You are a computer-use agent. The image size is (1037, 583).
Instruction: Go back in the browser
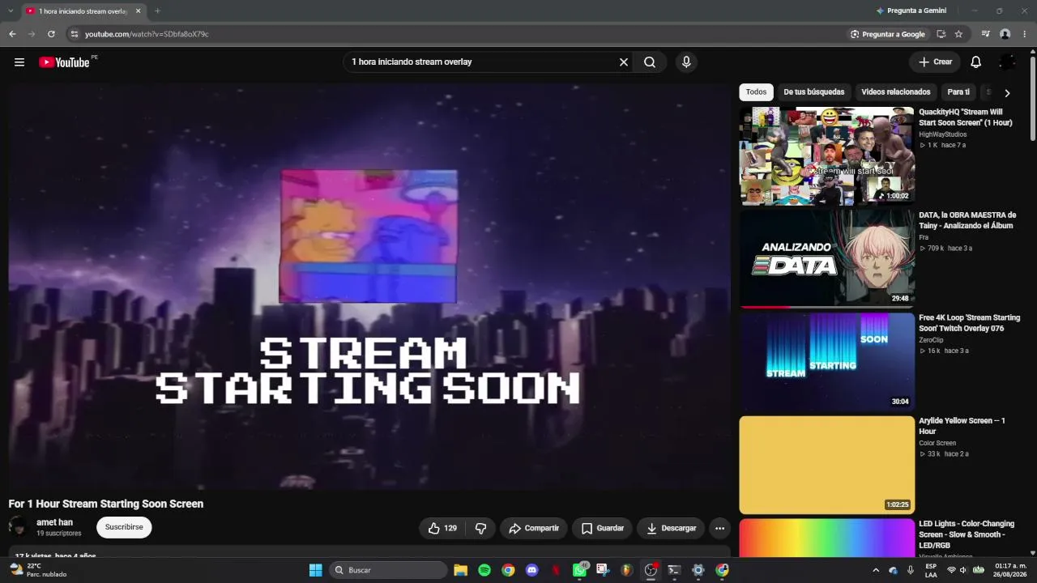click(12, 34)
